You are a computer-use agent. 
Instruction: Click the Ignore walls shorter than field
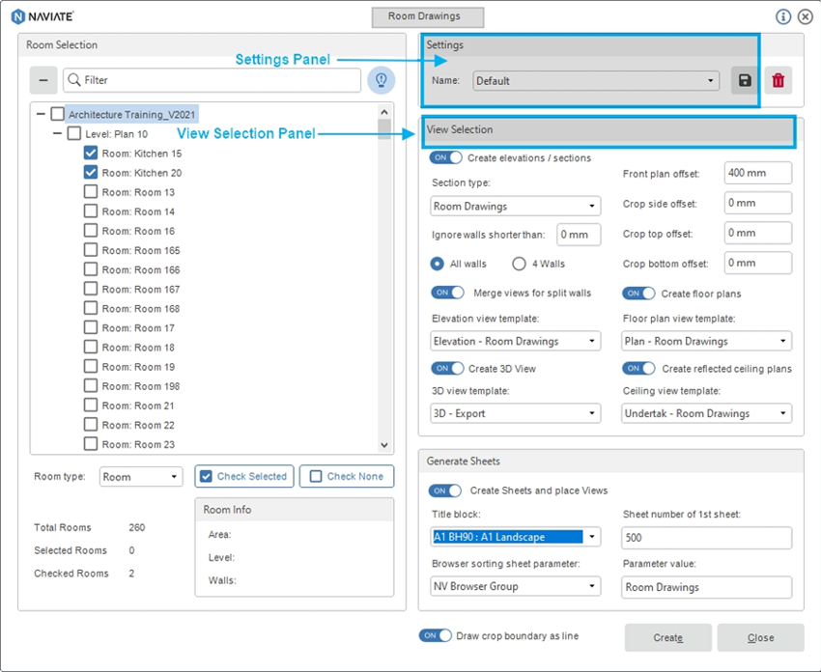coord(579,235)
